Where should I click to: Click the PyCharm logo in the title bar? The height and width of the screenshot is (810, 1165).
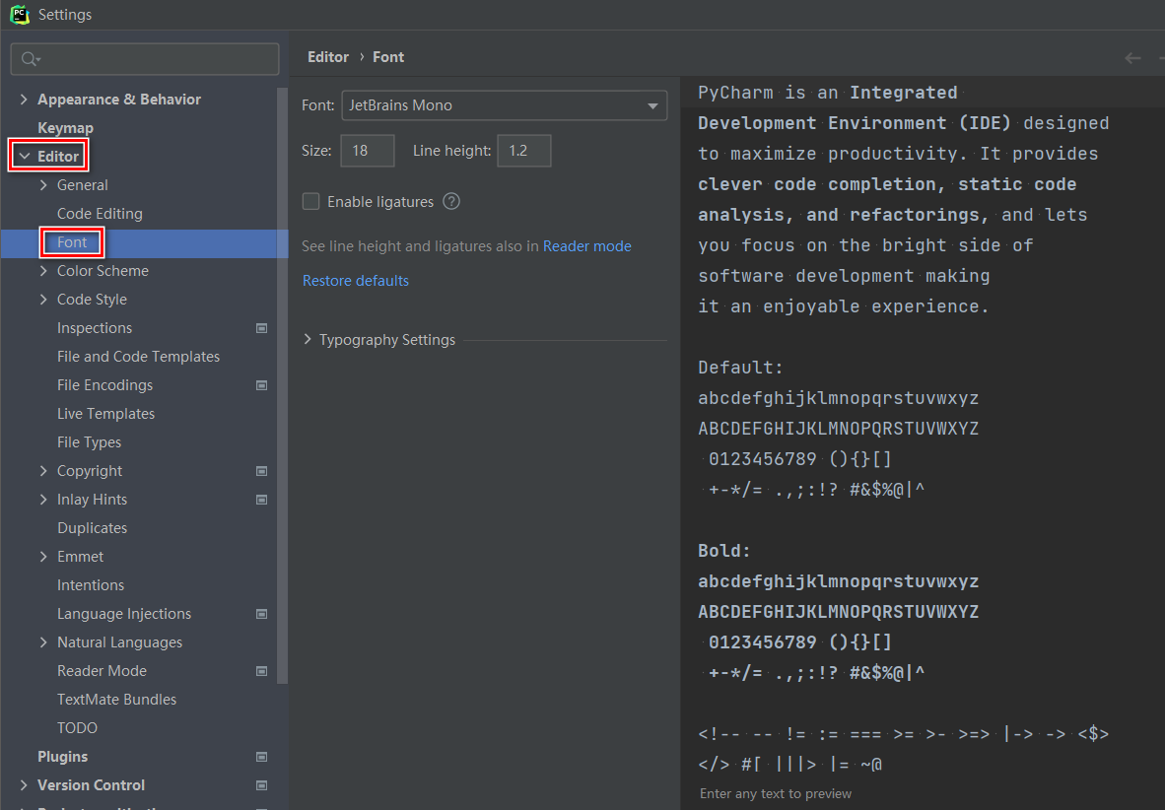click(20, 14)
